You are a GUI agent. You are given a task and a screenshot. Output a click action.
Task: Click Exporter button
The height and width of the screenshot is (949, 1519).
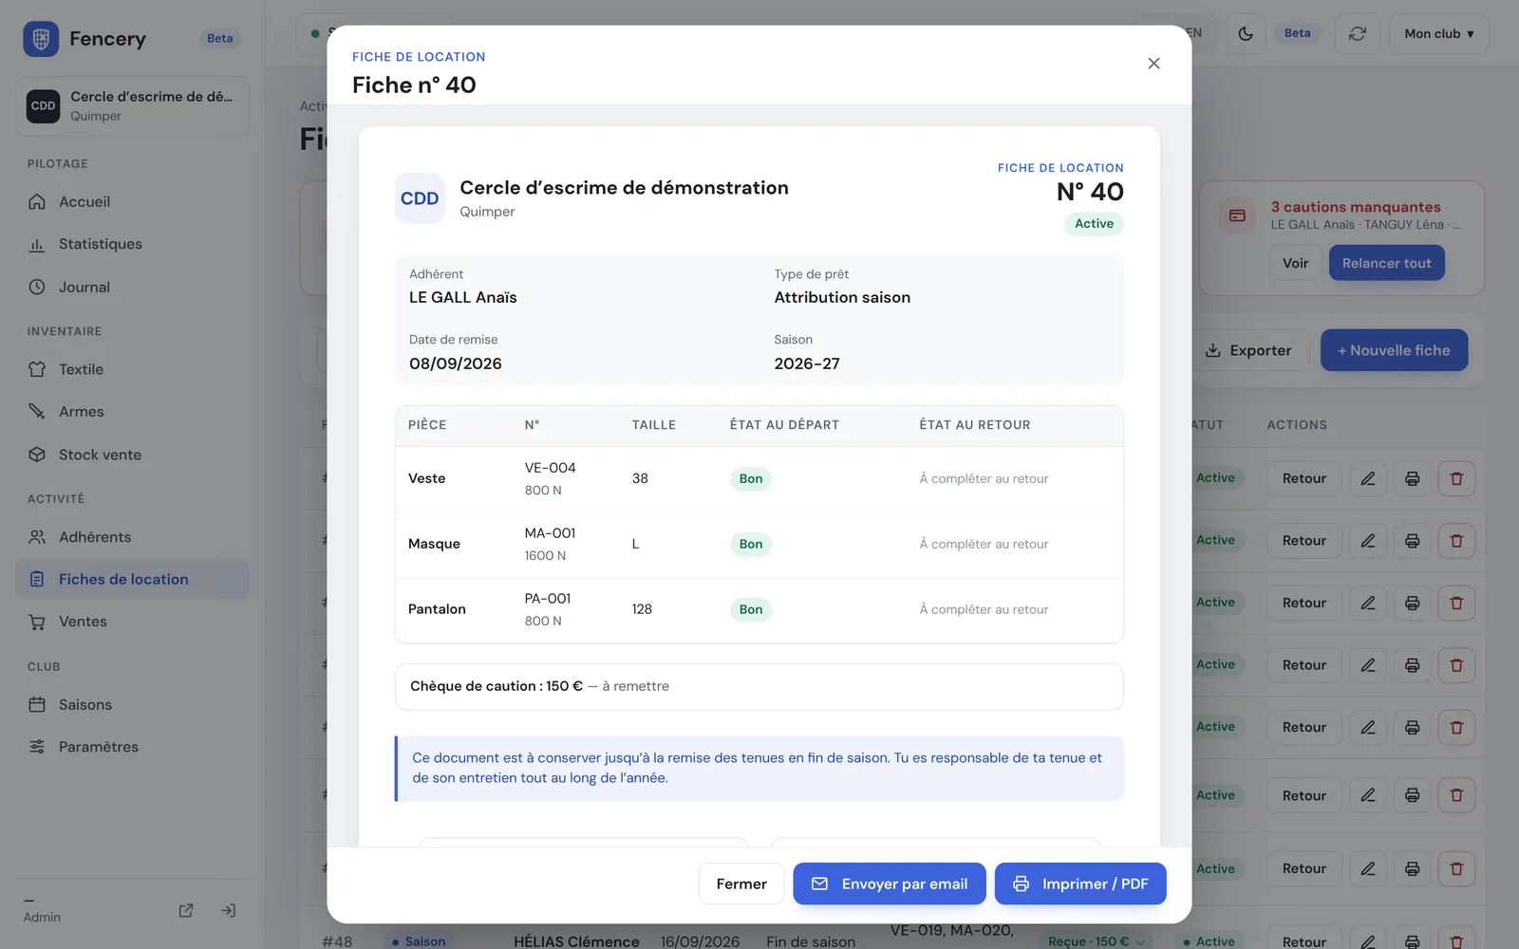click(x=1248, y=350)
